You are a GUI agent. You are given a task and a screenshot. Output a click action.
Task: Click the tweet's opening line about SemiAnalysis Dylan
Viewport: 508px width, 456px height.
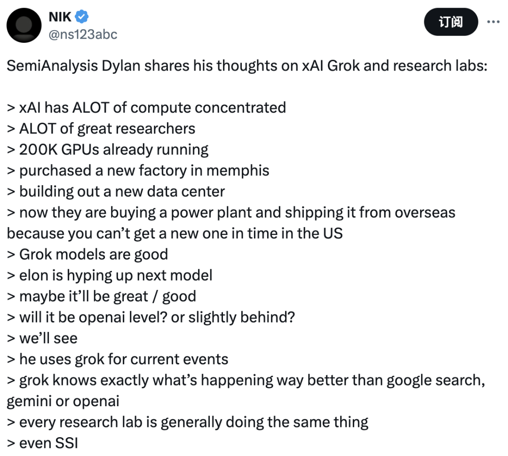247,66
